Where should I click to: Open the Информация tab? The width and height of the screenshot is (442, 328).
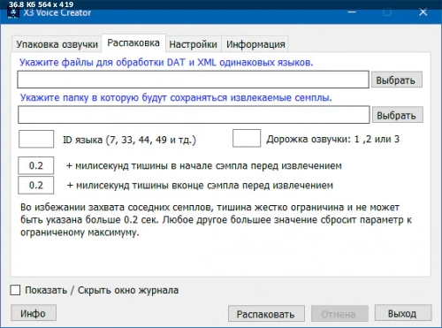pyautogui.click(x=255, y=44)
